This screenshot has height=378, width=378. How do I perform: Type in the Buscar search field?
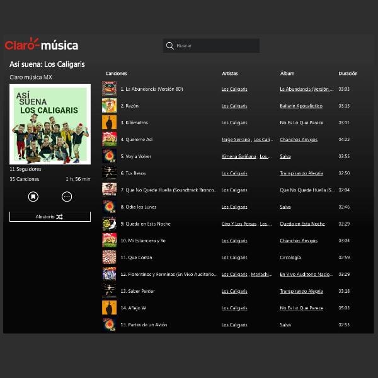pos(214,46)
